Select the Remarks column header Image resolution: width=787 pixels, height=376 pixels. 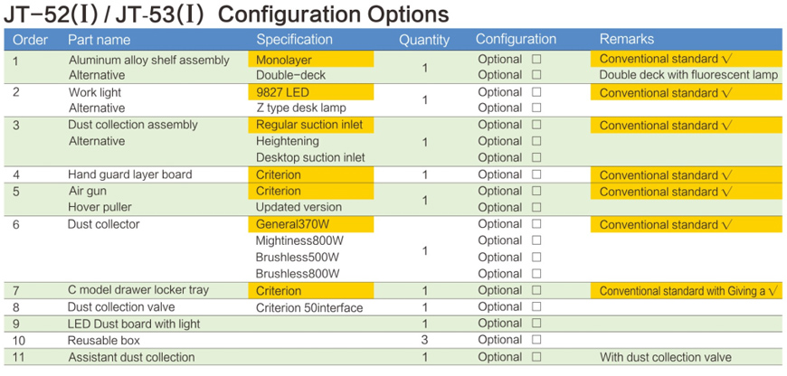pos(626,40)
